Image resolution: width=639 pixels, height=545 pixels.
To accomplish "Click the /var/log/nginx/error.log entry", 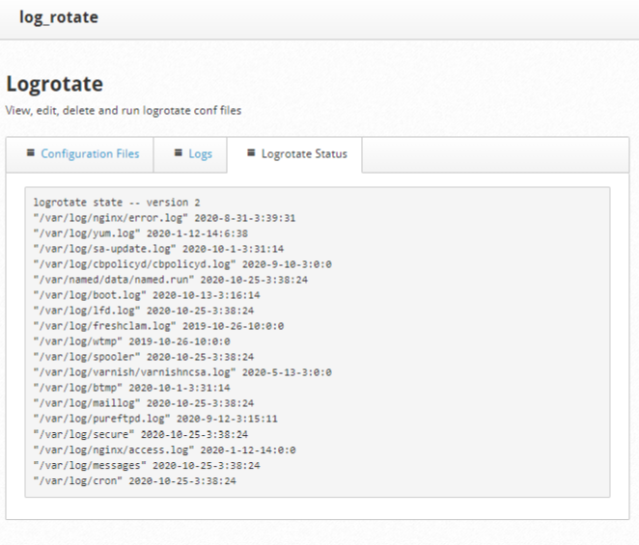I will pos(164,218).
